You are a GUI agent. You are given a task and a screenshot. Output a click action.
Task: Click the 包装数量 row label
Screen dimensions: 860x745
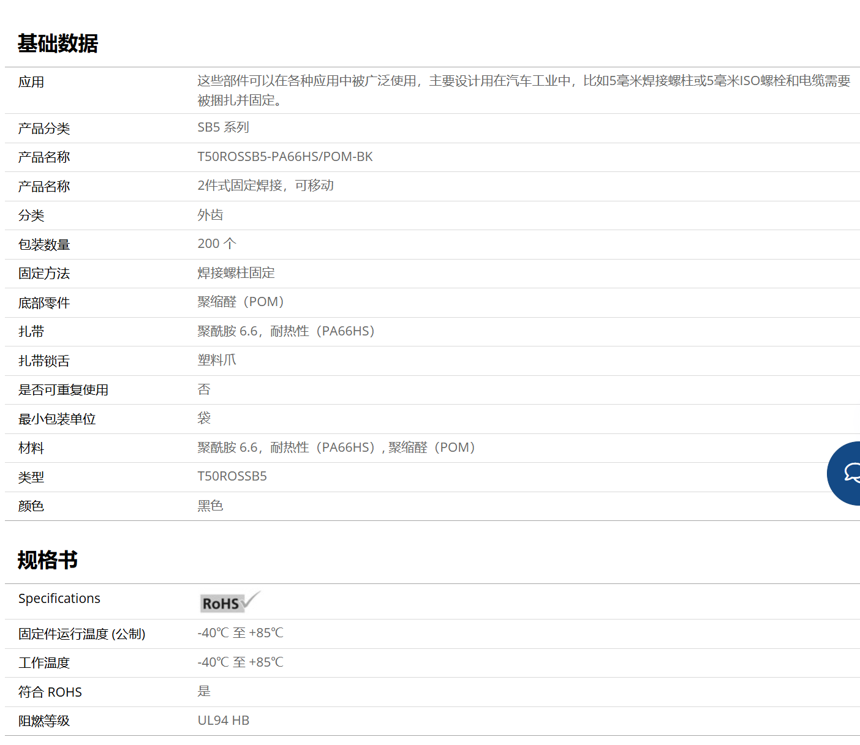coord(44,245)
